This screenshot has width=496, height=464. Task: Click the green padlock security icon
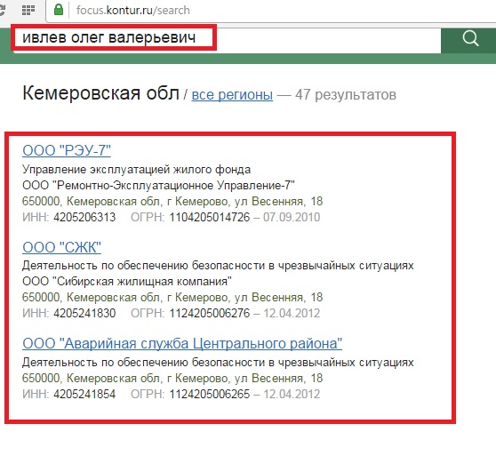click(x=58, y=10)
